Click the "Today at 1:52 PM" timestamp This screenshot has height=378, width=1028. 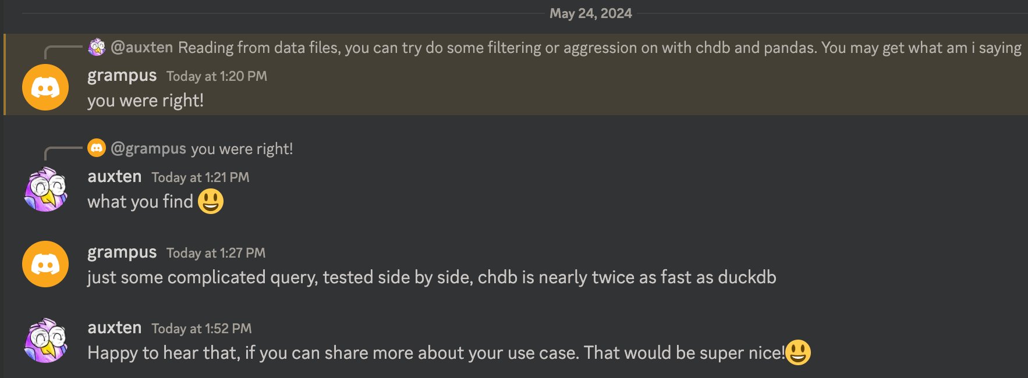[x=201, y=329]
